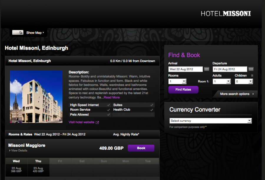265x180 pixels.
Task: Click the external link icon beside Visit hotel website
Action: click(x=97, y=122)
